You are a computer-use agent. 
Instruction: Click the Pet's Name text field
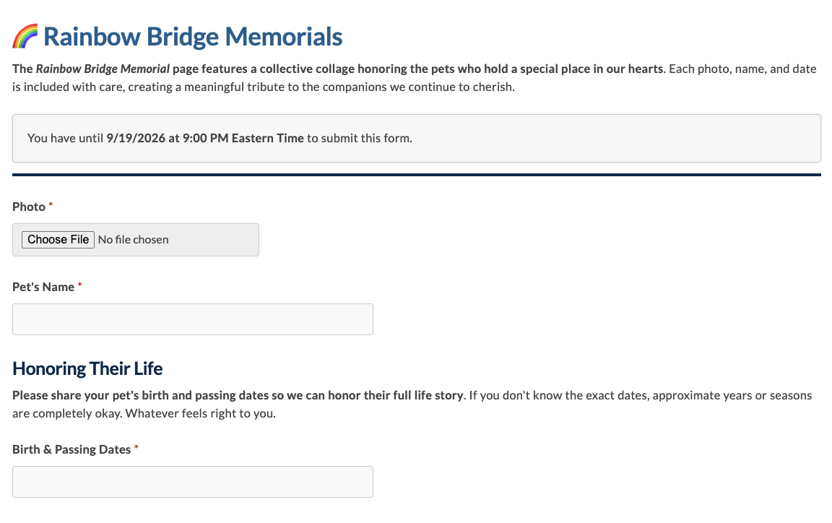click(193, 319)
